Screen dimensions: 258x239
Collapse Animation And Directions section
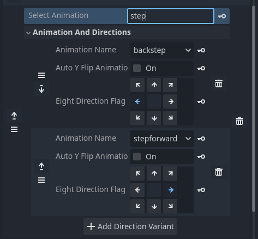[x=28, y=33]
